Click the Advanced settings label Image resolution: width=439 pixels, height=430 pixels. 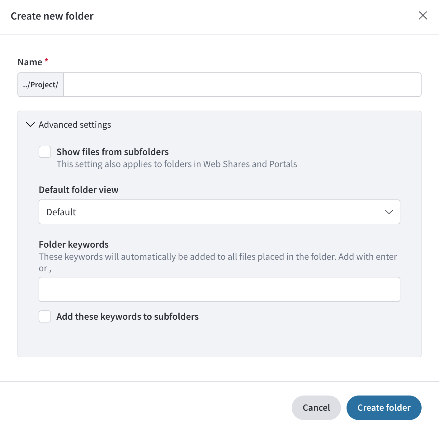(x=75, y=125)
